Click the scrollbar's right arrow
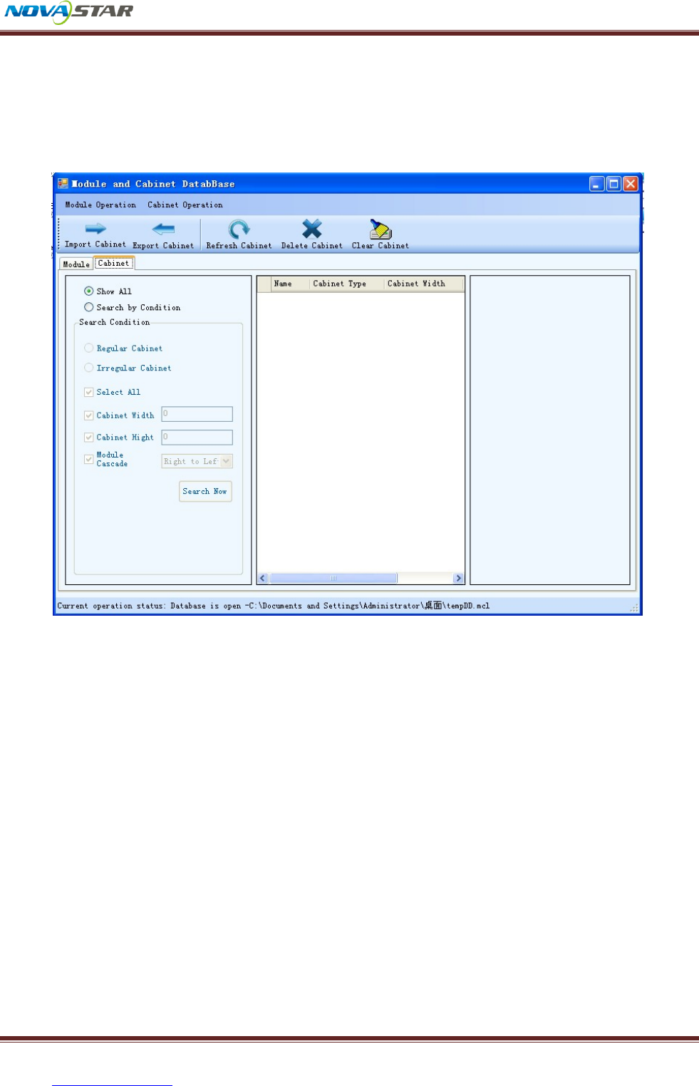Image resolution: width=699 pixels, height=1086 pixels. (458, 578)
